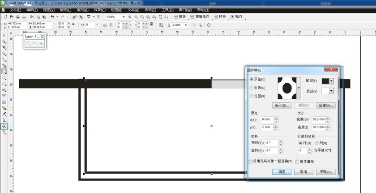Click the 确定 OK button

[282, 172]
